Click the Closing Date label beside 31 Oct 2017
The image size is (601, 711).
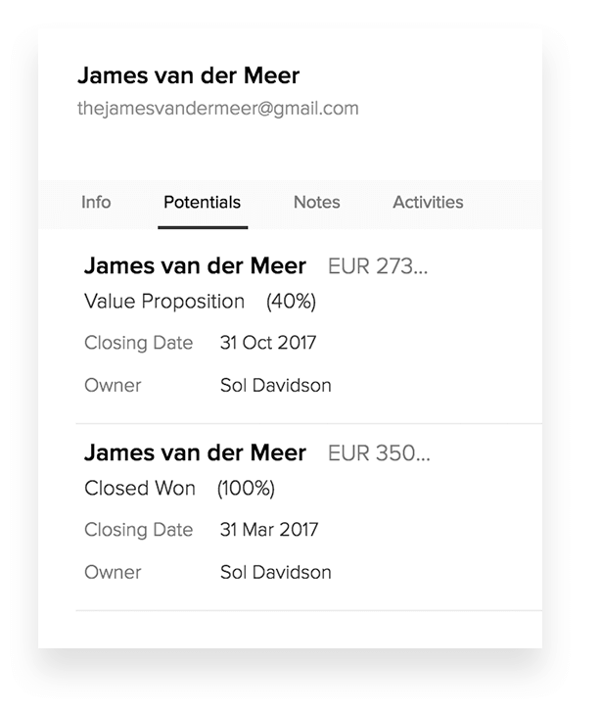point(138,344)
